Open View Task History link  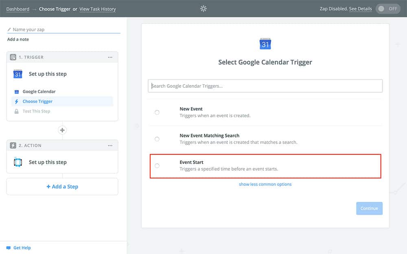point(98,9)
